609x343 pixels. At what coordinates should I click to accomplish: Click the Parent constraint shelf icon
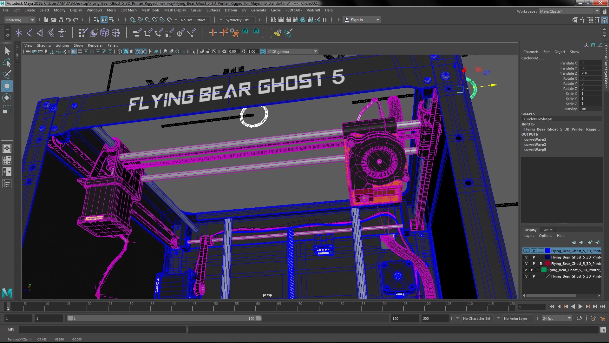[x=137, y=33]
